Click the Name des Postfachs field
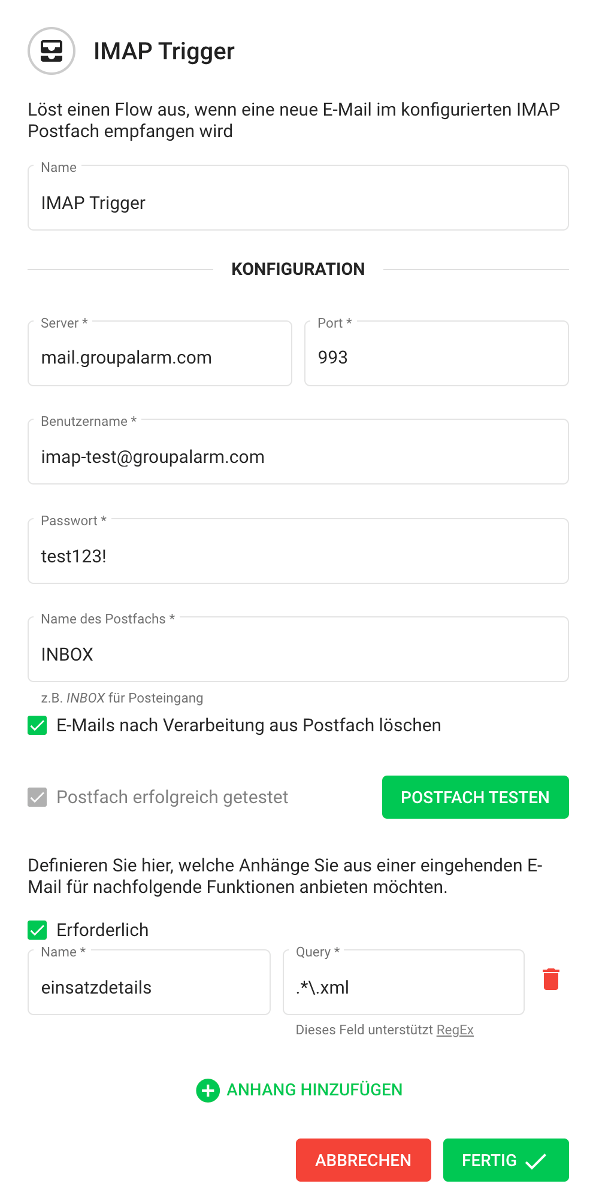 [x=298, y=655]
